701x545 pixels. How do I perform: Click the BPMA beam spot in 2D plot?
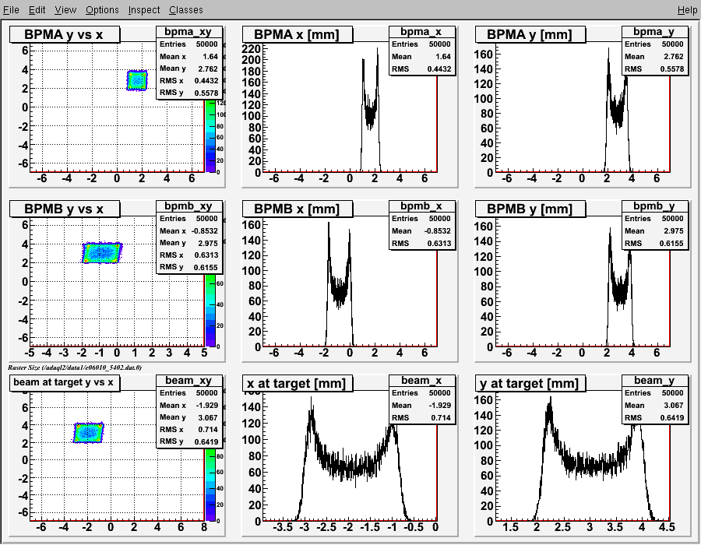(137, 80)
